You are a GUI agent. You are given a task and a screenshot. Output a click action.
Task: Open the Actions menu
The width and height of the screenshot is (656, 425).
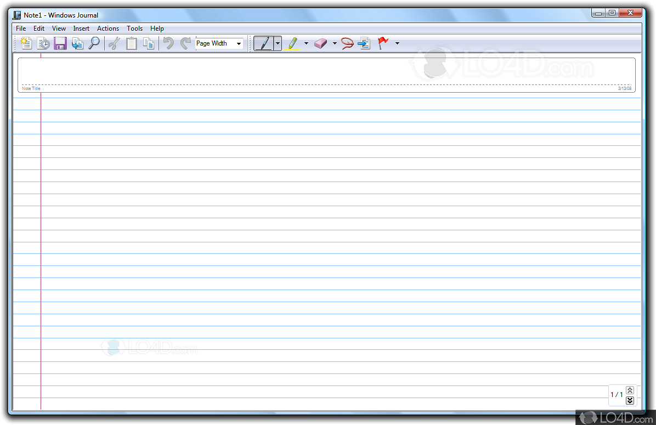[x=108, y=29]
